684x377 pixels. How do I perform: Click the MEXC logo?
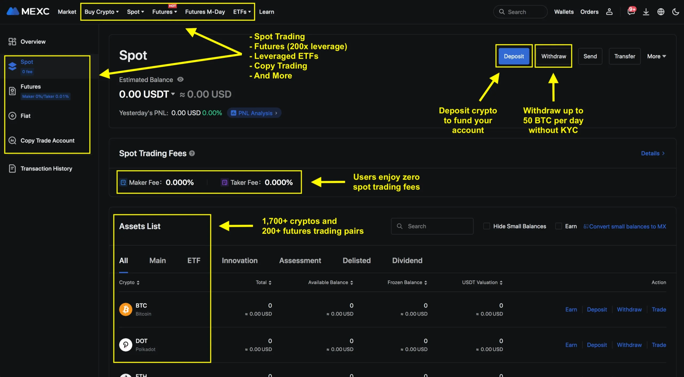pos(28,11)
